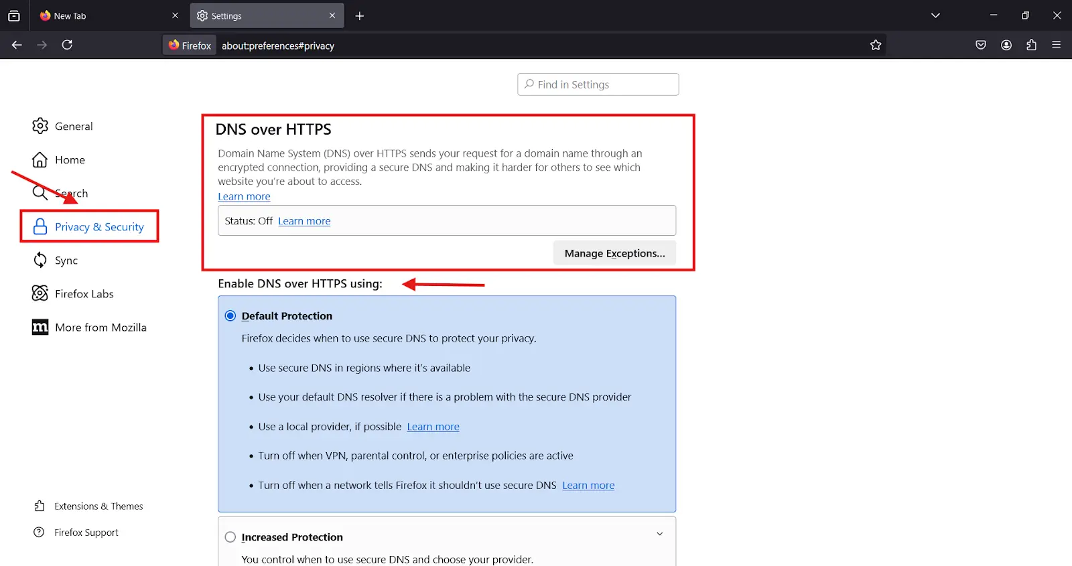Open a new tab with plus button
1072x566 pixels.
pos(360,16)
